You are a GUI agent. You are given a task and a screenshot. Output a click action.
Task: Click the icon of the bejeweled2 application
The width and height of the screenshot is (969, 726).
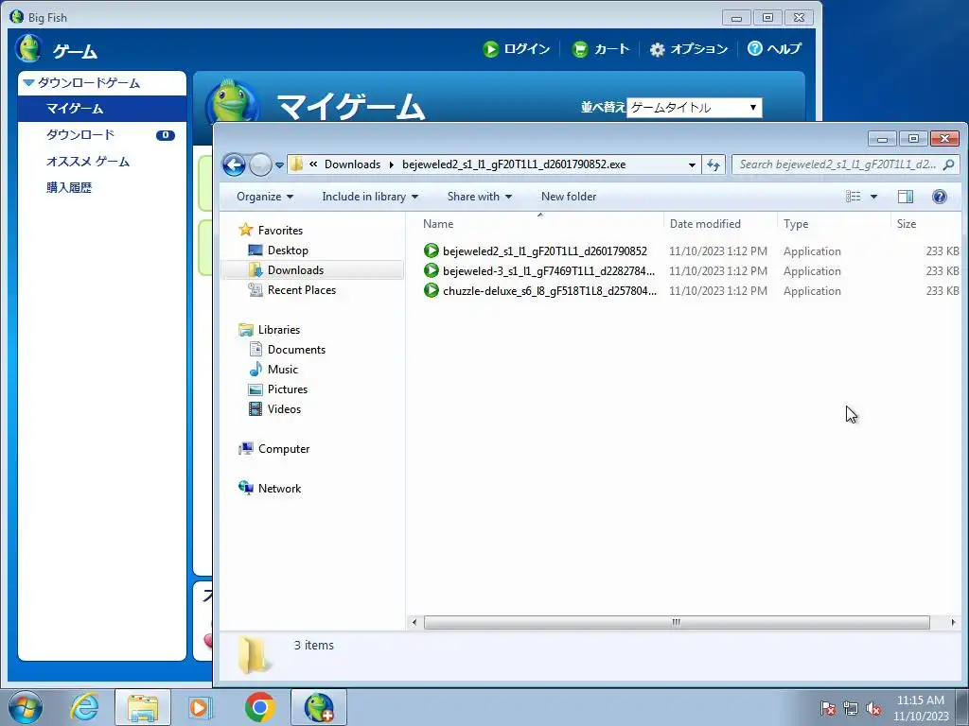point(432,251)
